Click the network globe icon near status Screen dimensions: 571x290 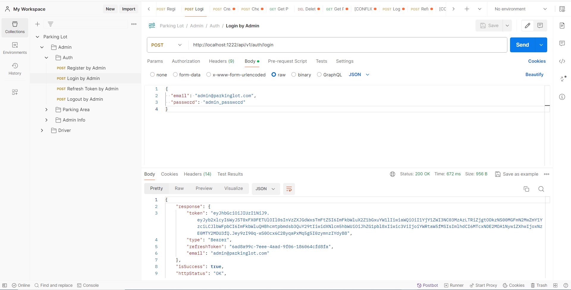point(393,174)
